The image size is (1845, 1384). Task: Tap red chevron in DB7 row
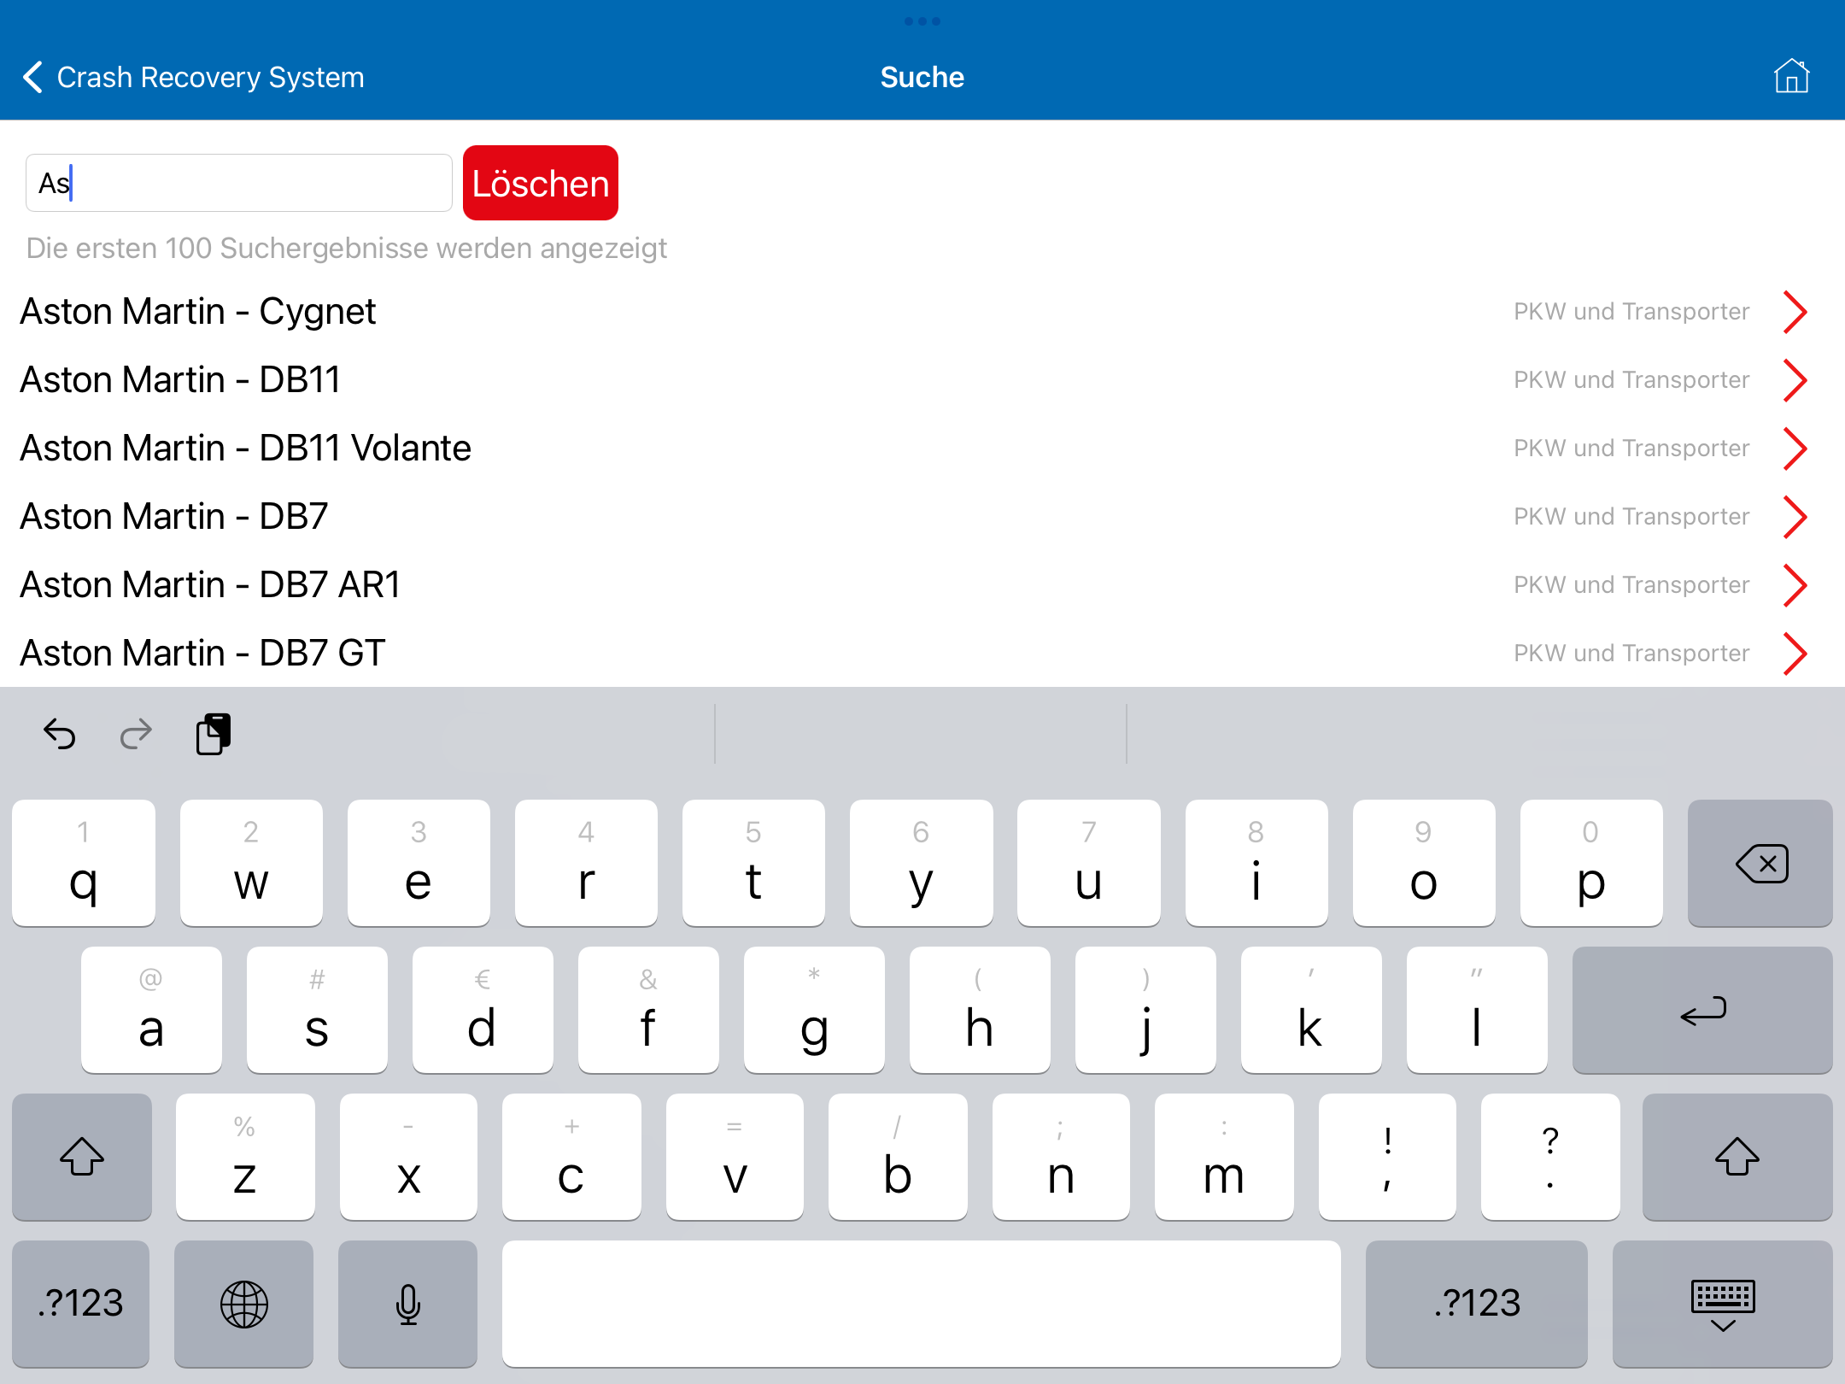click(1795, 517)
